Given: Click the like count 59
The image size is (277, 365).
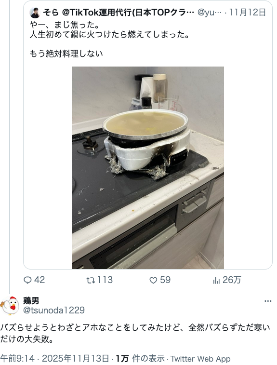Looking at the screenshot, I should pos(165,280).
